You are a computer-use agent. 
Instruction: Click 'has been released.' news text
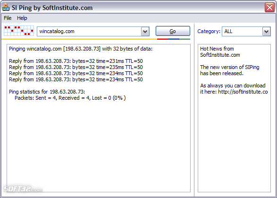click(222, 73)
